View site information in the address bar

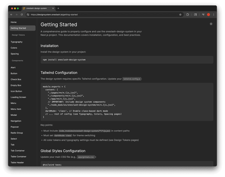tap(28, 15)
